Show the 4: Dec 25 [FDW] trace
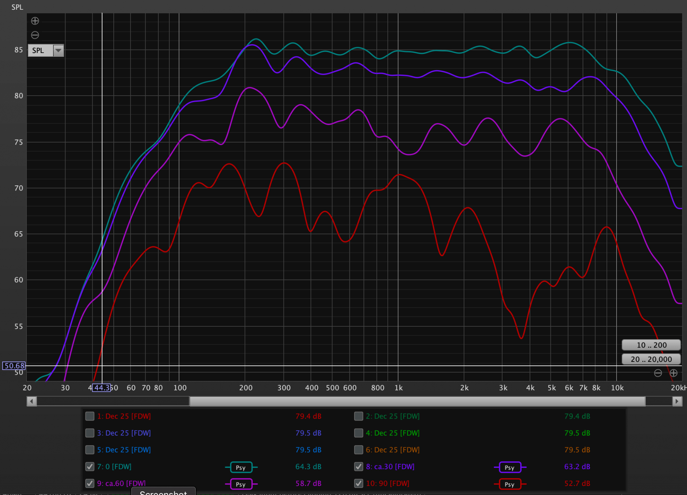Image resolution: width=687 pixels, height=495 pixels. click(359, 433)
